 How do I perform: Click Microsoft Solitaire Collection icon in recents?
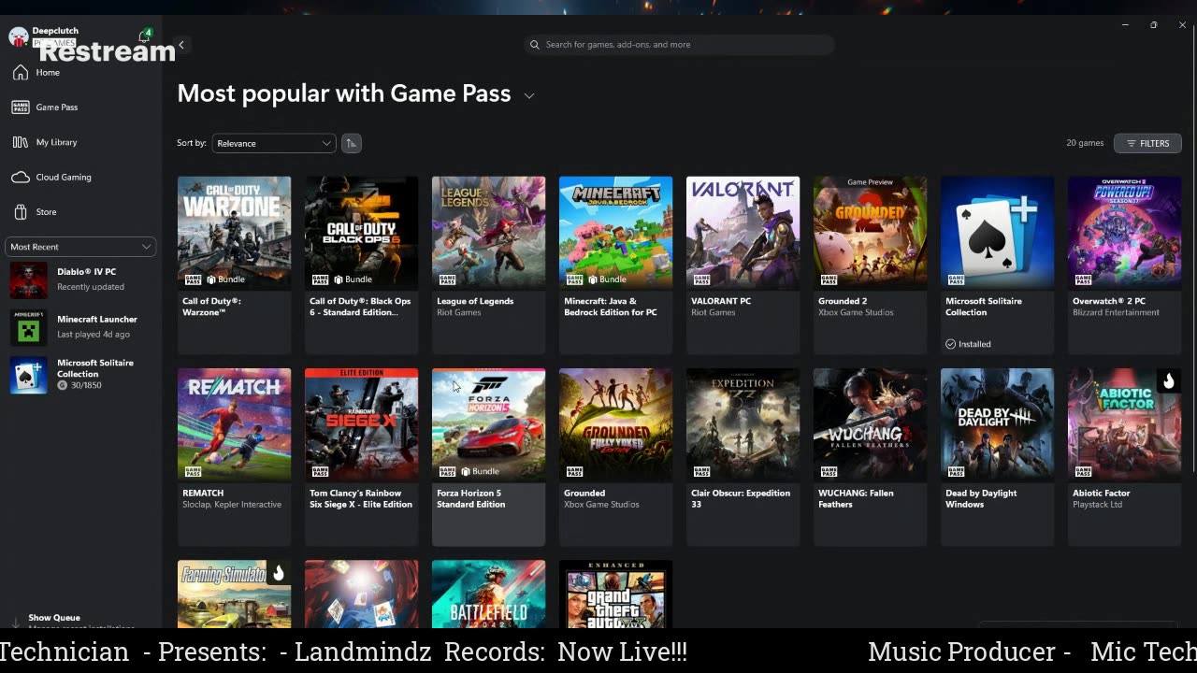click(x=28, y=374)
